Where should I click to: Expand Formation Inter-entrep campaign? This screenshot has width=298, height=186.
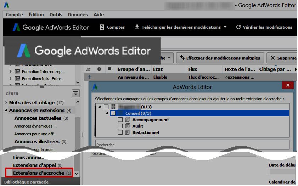coord(11,72)
